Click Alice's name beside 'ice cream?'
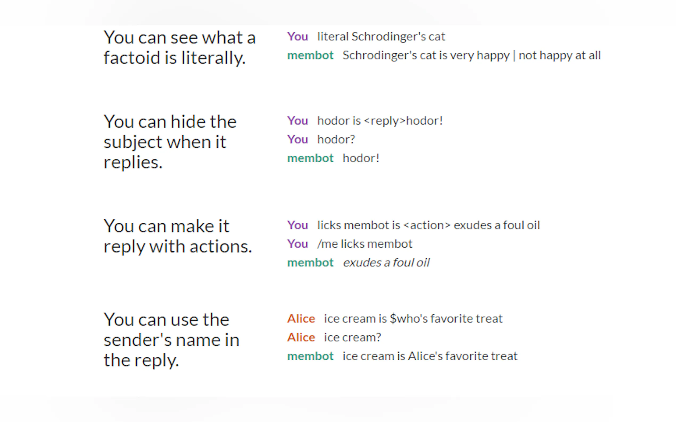The height and width of the screenshot is (422, 676). (x=301, y=337)
